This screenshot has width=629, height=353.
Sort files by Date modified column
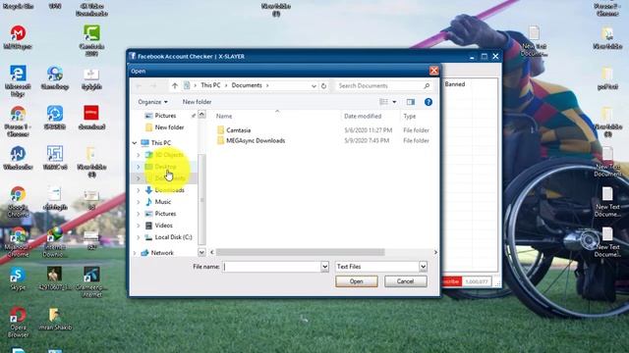pyautogui.click(x=363, y=116)
